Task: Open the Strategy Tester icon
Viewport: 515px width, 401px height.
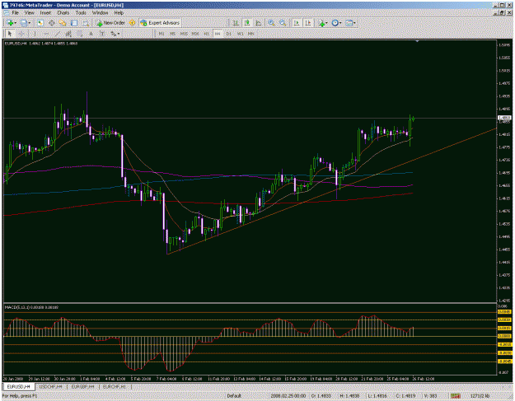Action: click(x=86, y=22)
